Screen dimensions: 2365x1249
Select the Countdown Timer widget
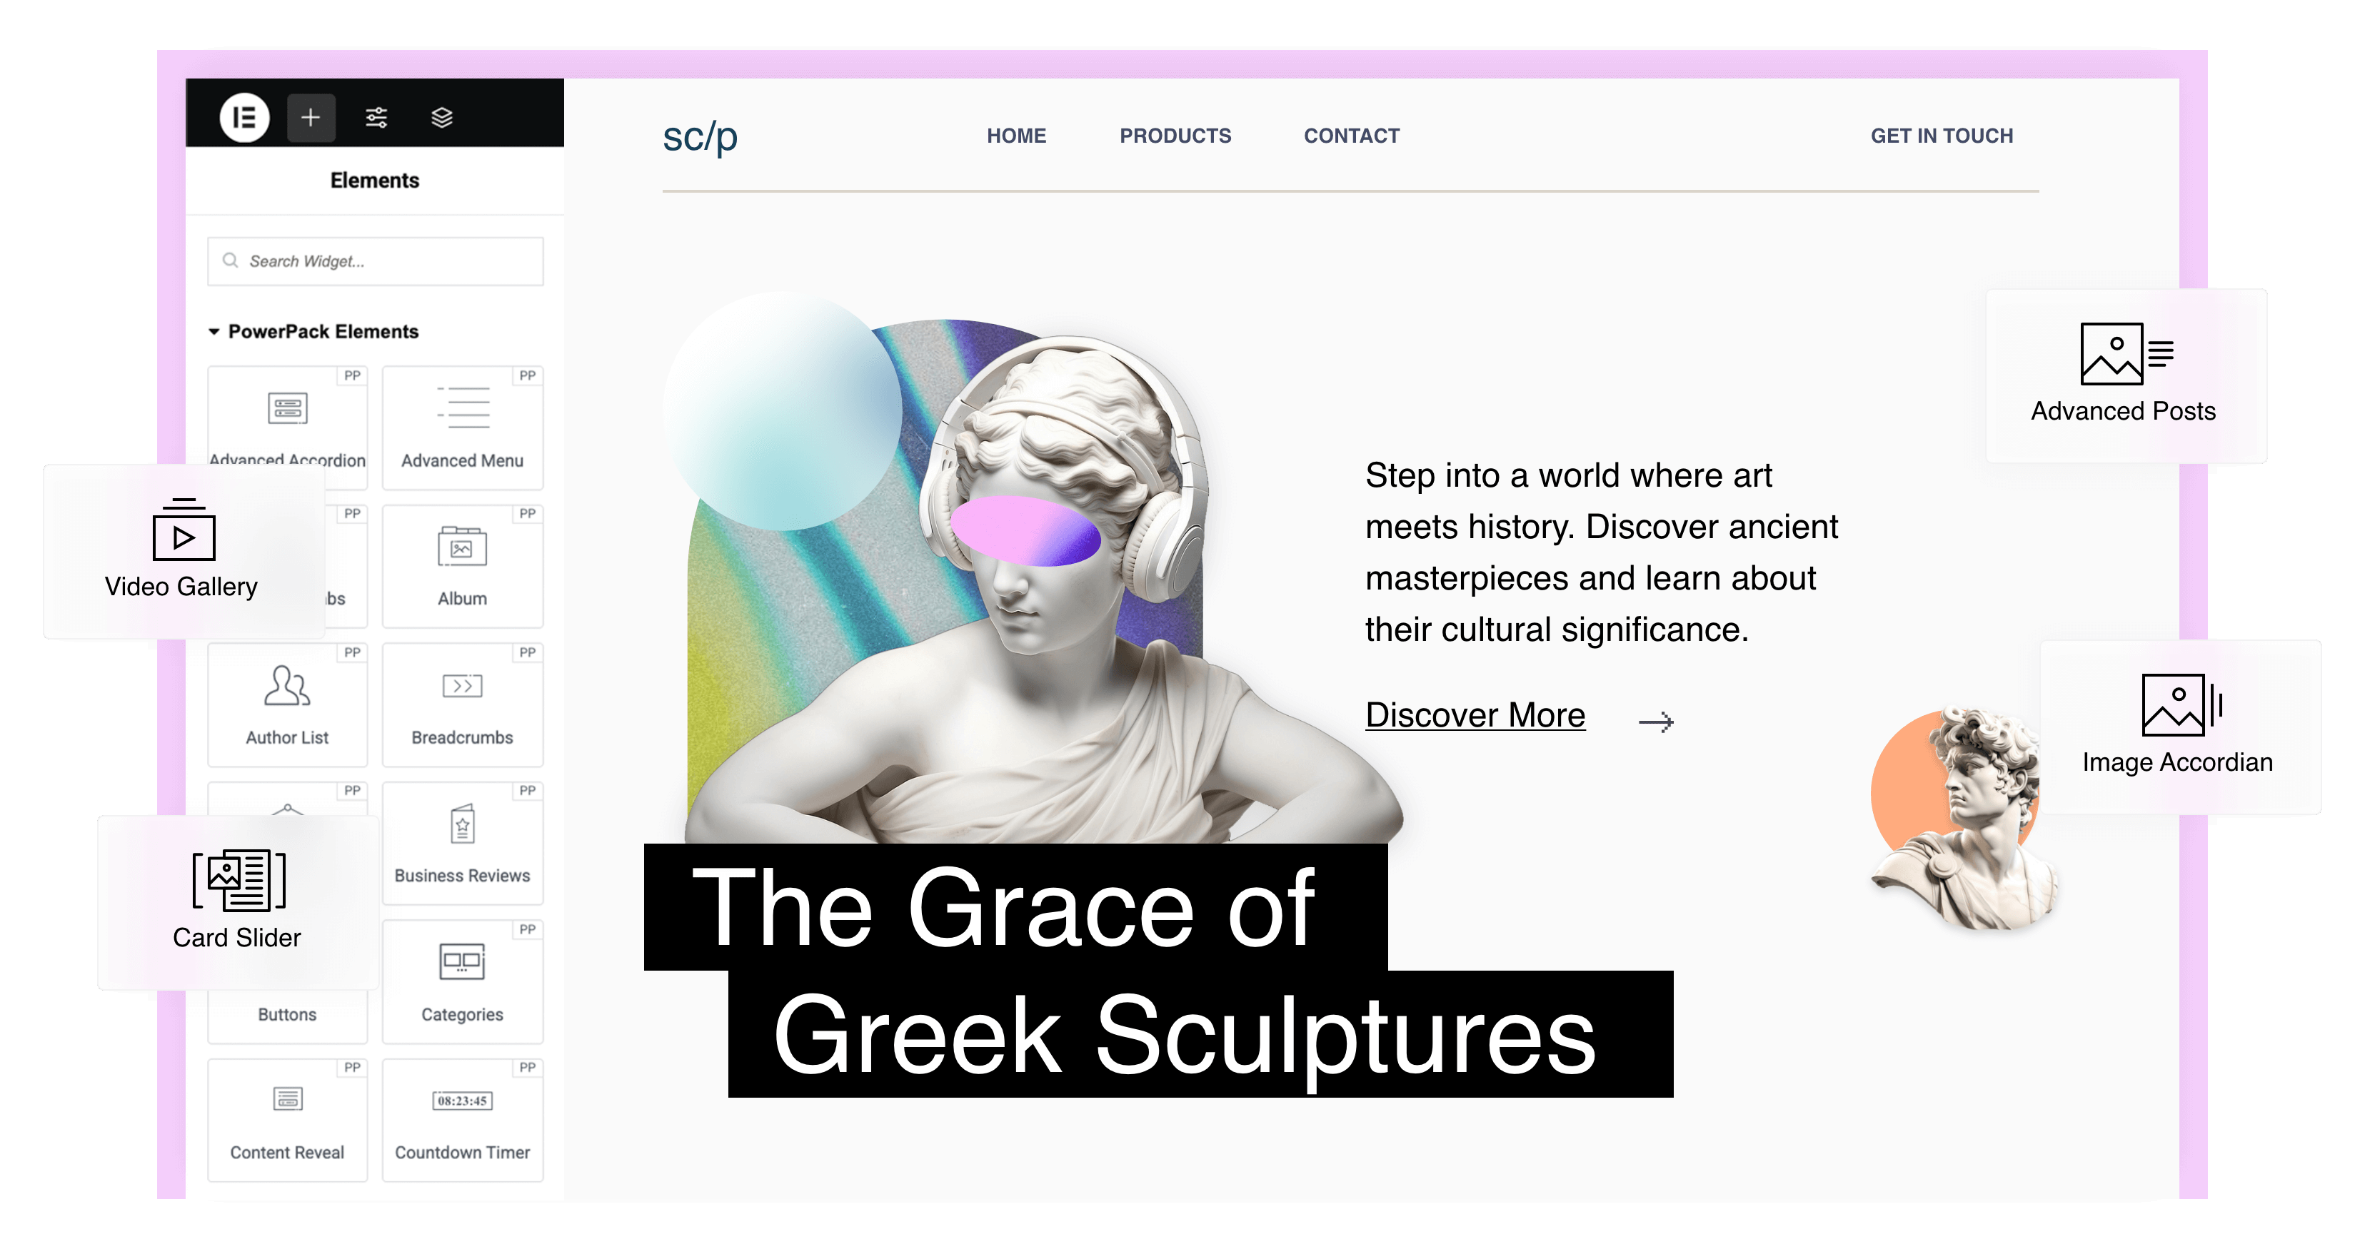click(x=462, y=1120)
